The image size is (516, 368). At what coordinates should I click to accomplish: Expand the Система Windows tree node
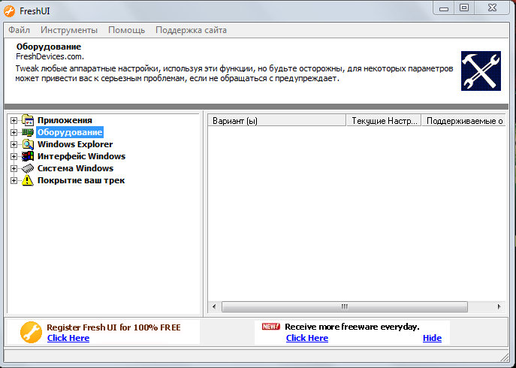[14, 168]
